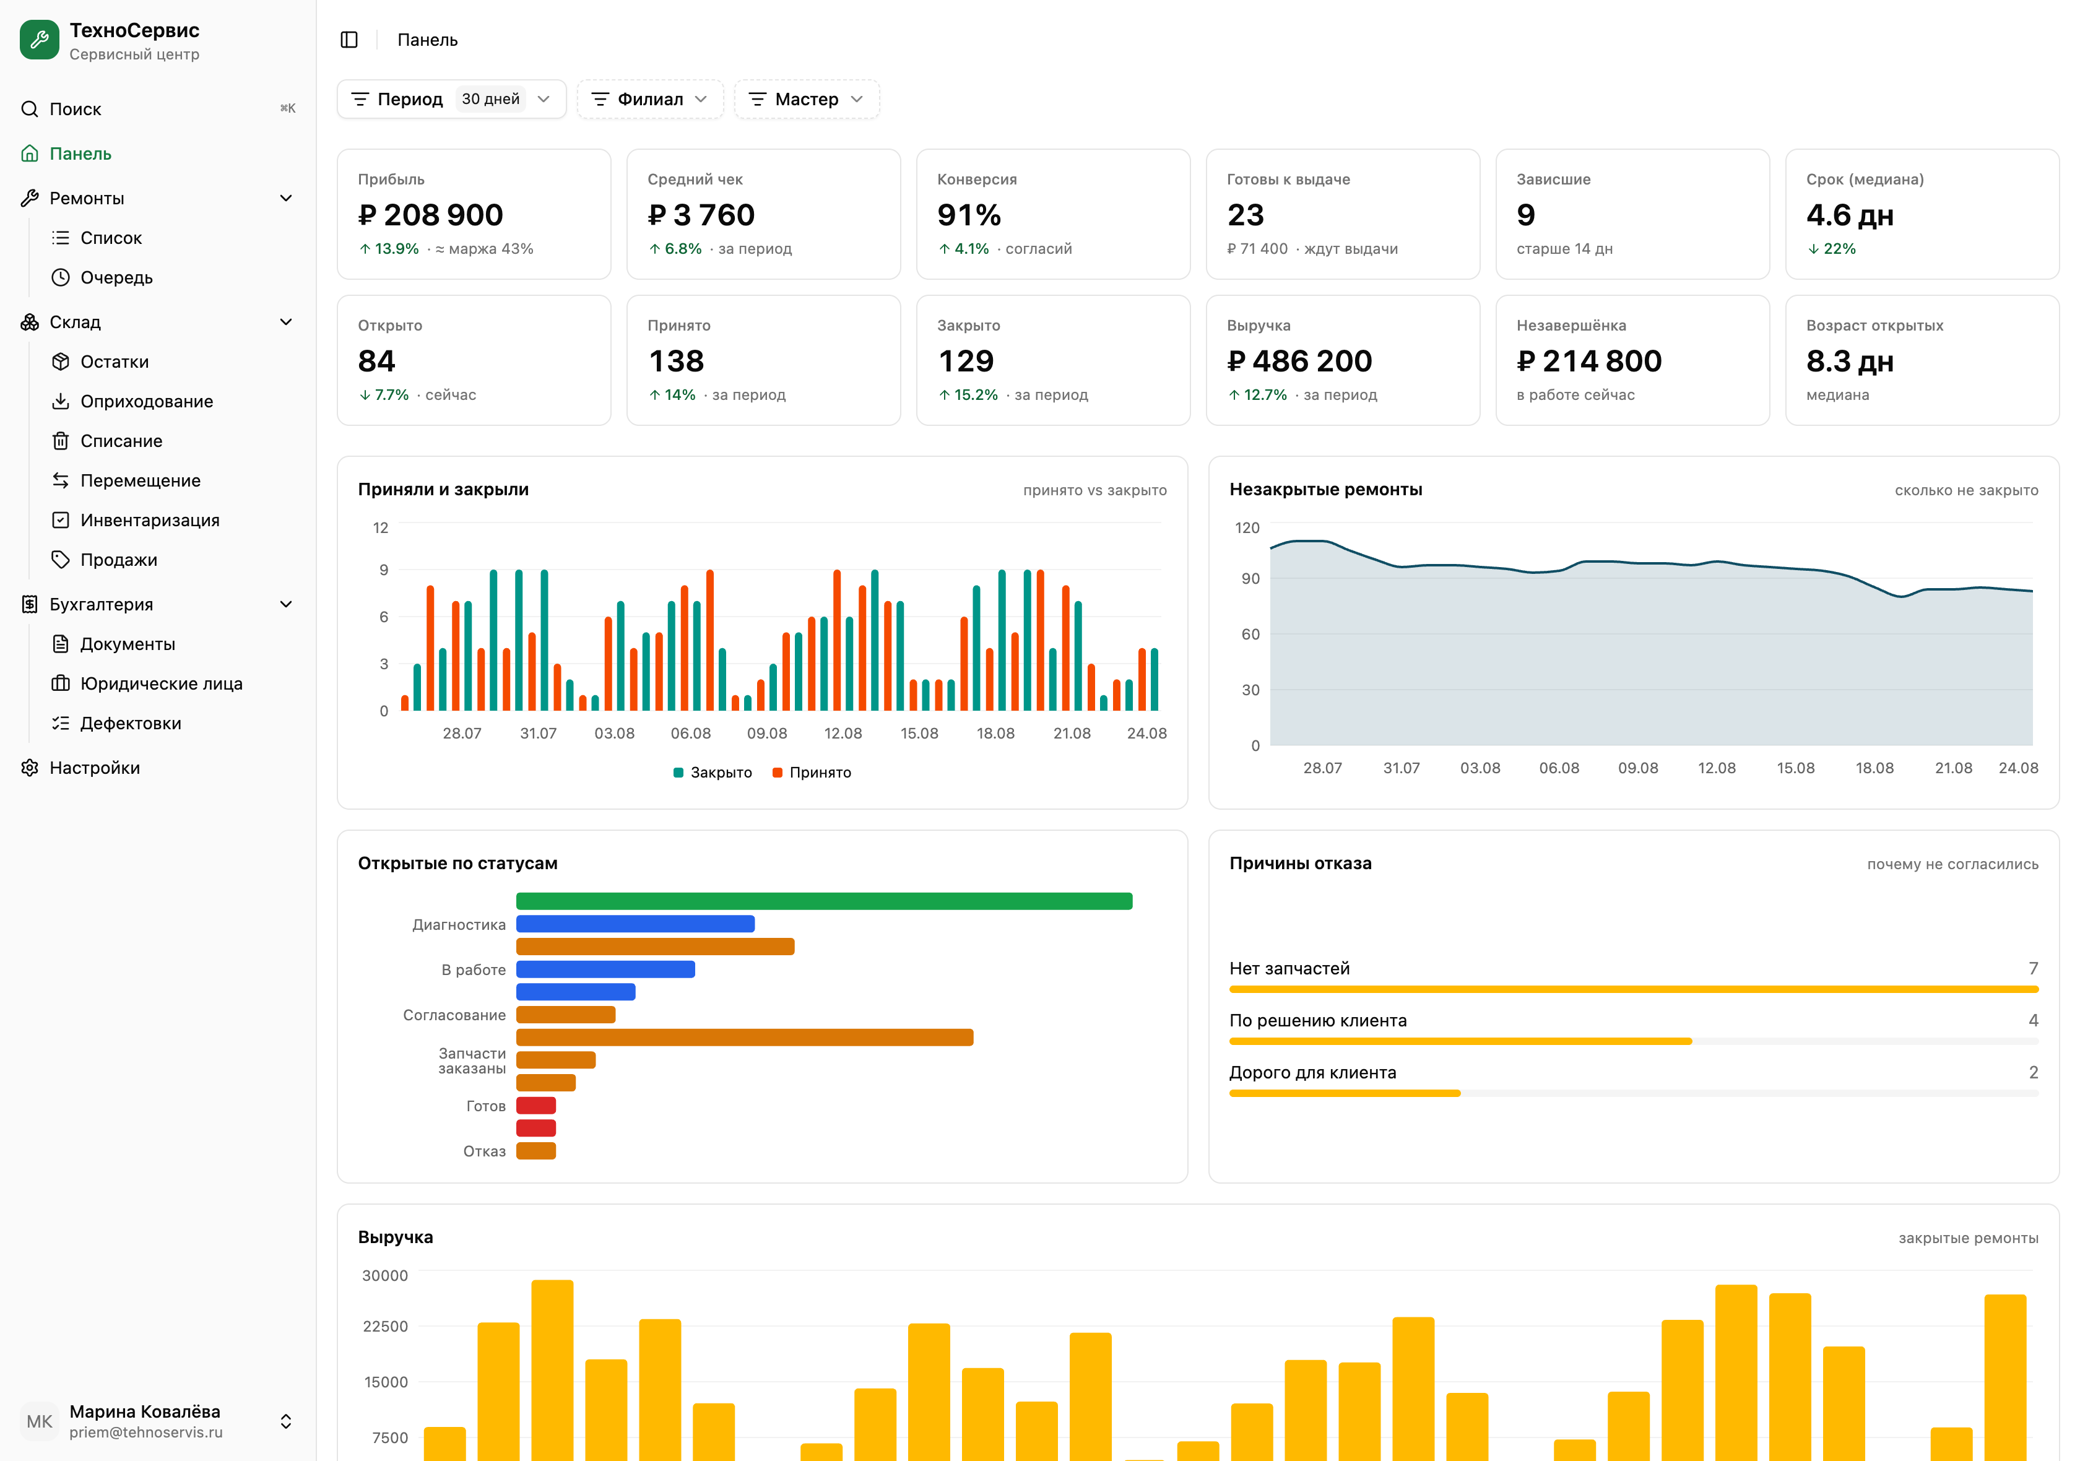Click the Конверсия 91% card

click(1054, 214)
